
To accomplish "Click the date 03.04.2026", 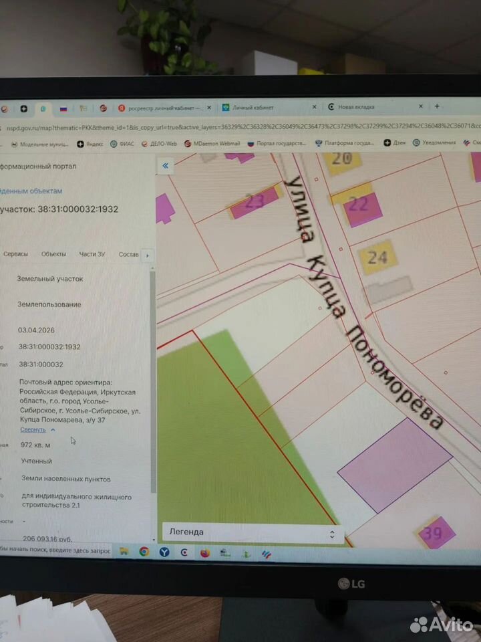I will click(36, 330).
